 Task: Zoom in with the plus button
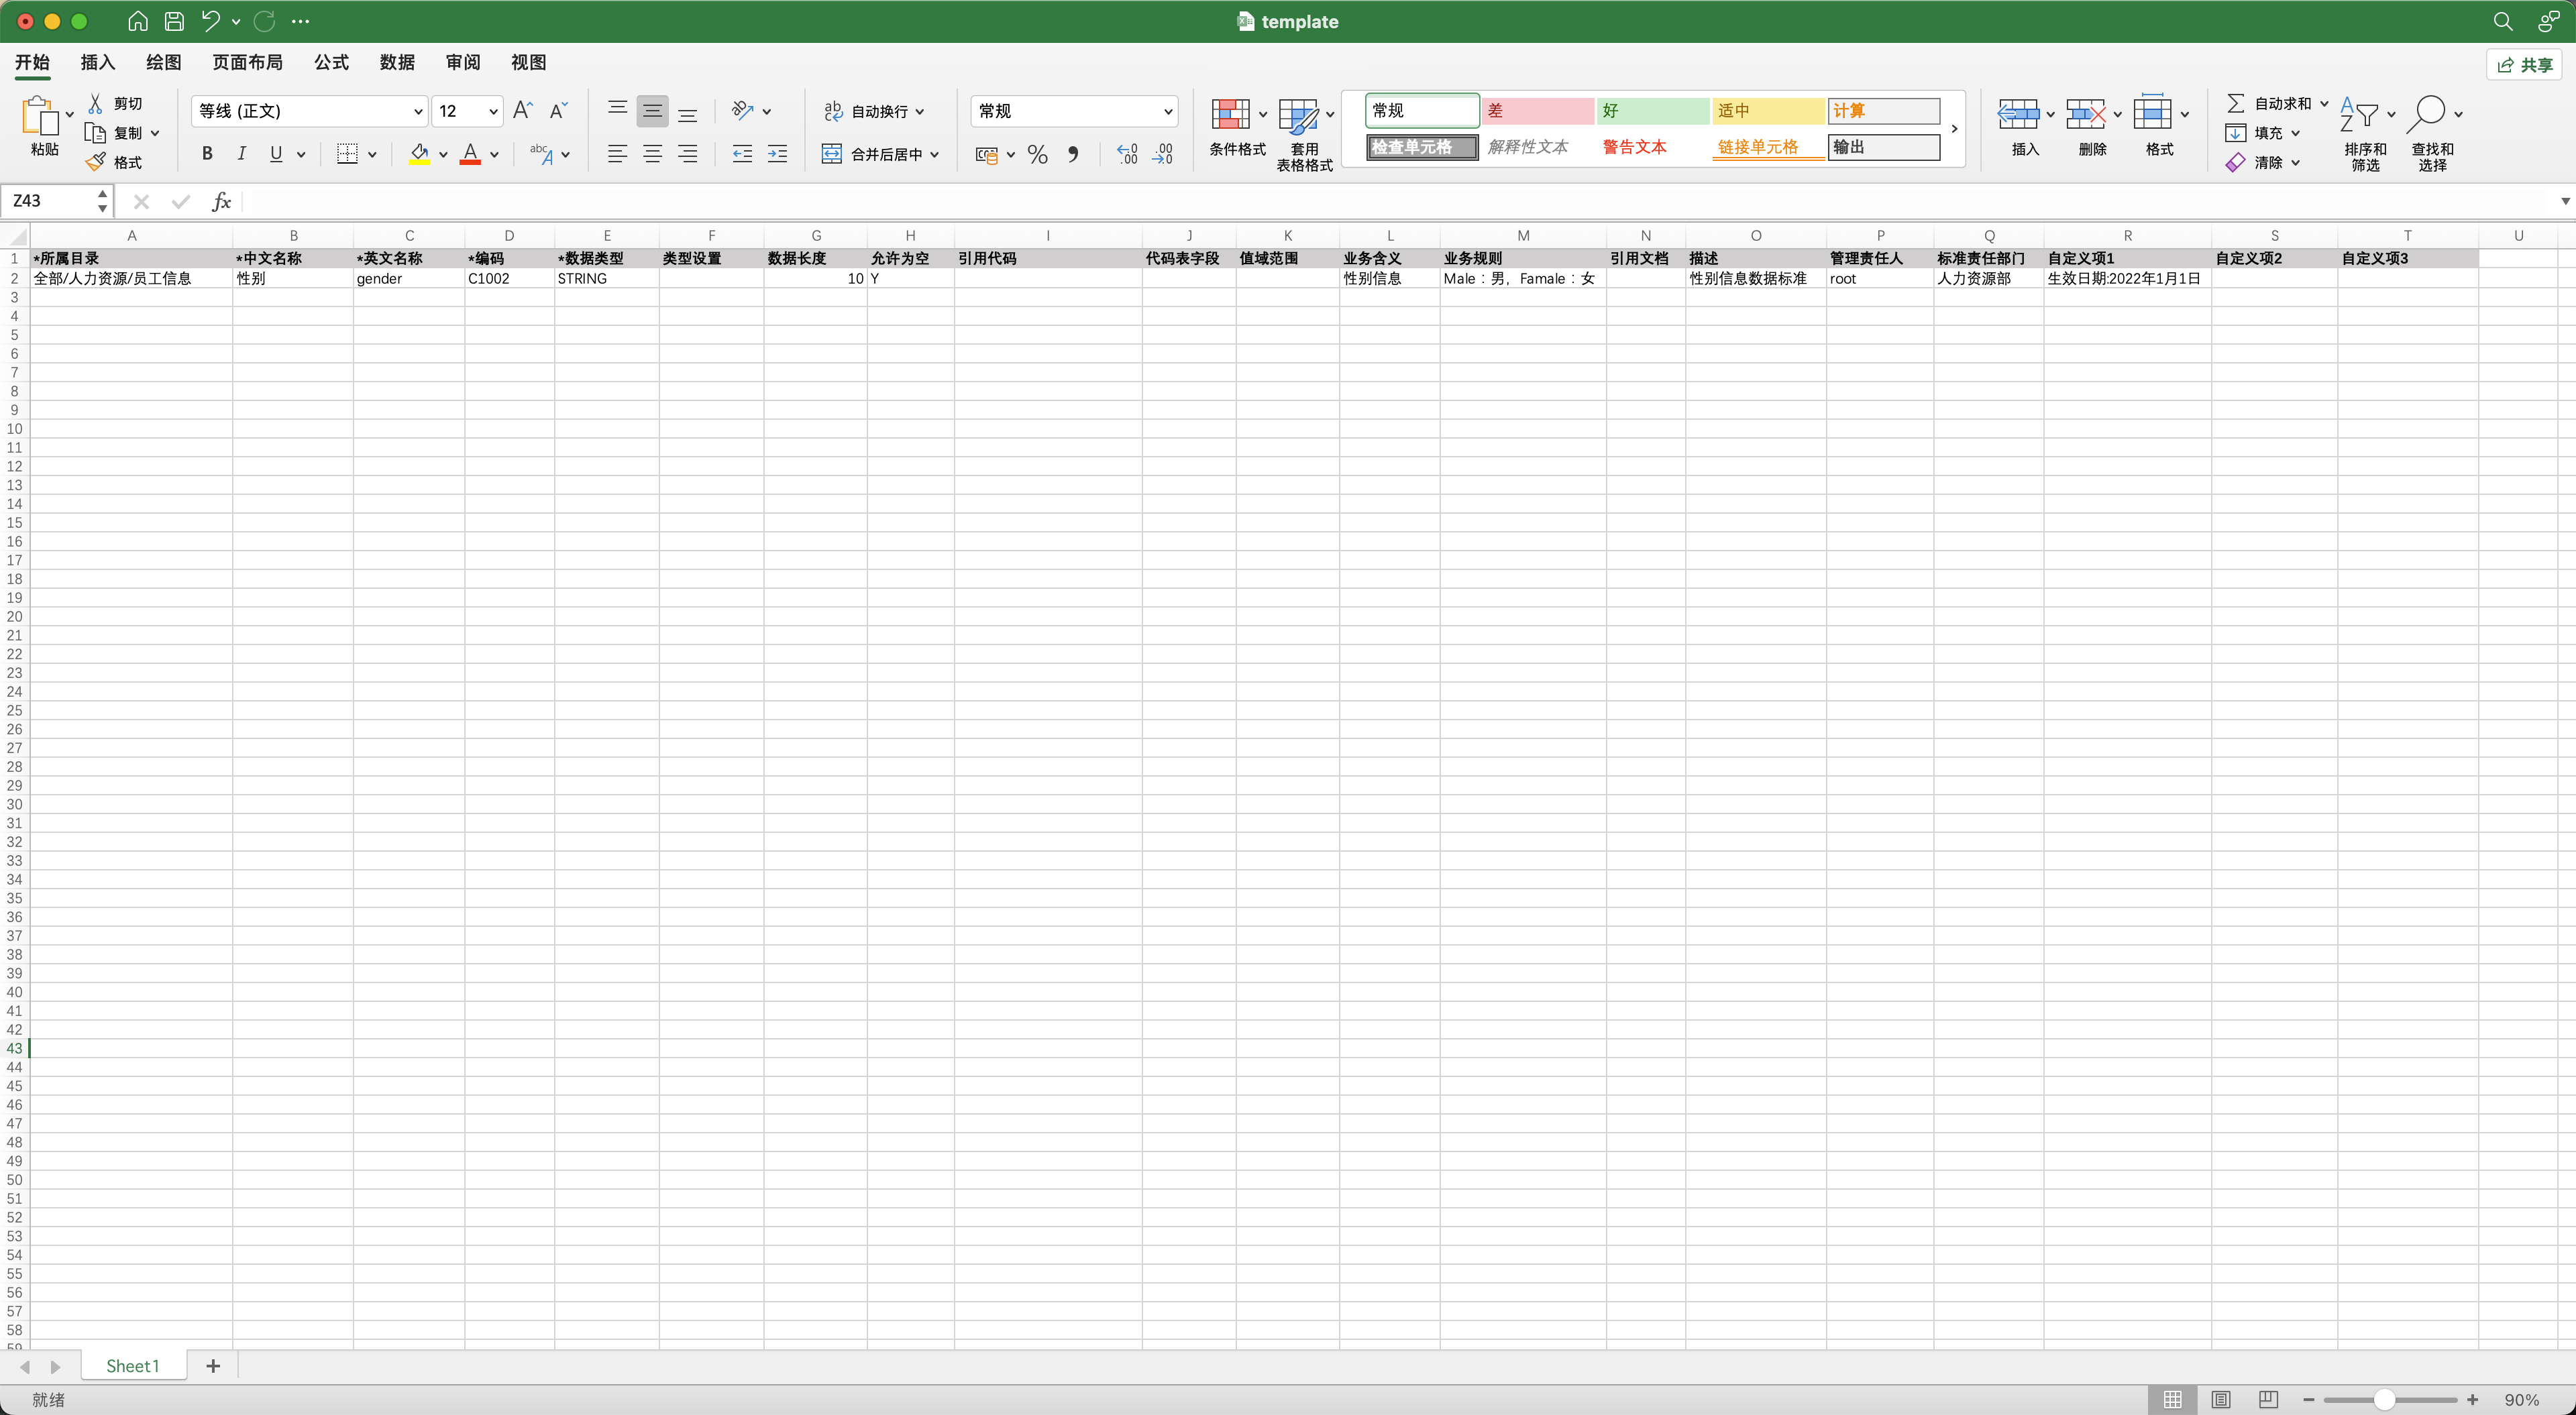coord(2472,1399)
